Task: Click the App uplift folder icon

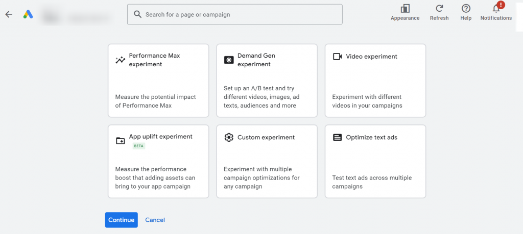Action: coord(120,141)
